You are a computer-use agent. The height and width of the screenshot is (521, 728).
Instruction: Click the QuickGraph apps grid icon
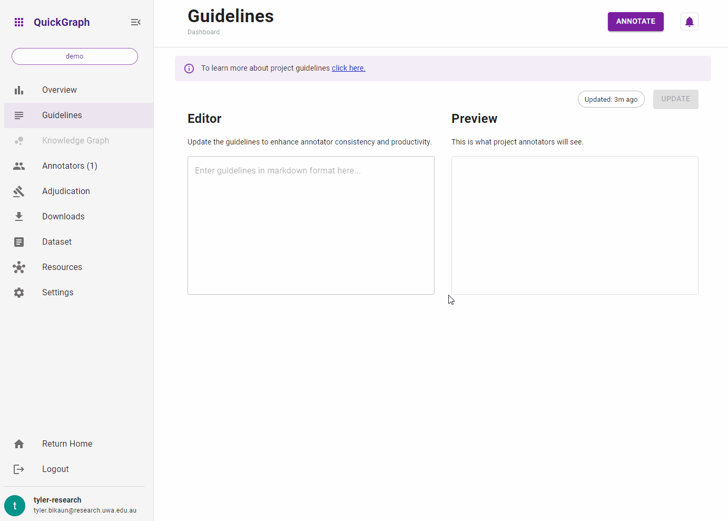point(19,22)
